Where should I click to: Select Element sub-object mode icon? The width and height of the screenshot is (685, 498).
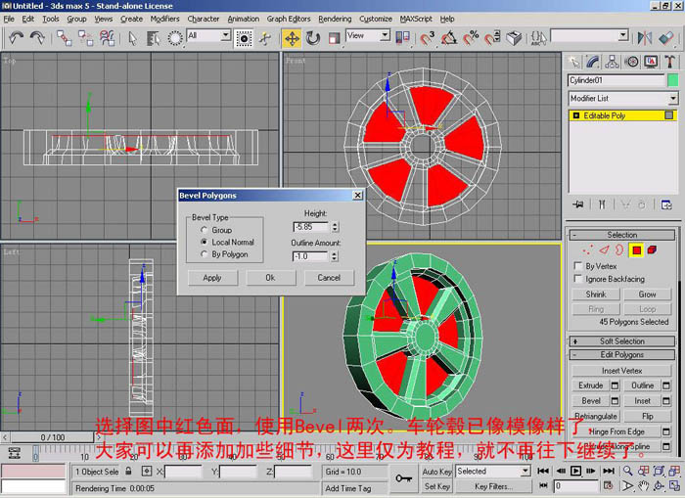653,249
